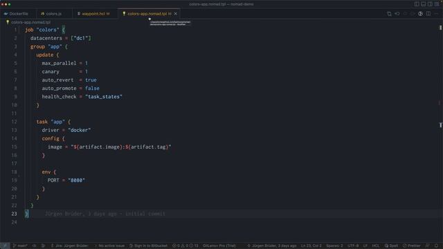The image size is (443, 249).
Task: Click the GitLens go-back revision icon
Action: (397, 14)
